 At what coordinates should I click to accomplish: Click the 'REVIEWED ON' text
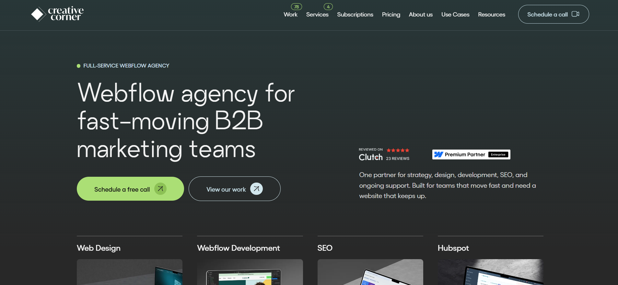tap(371, 150)
